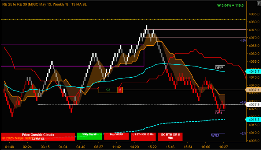Click the 15:22 time axis label
The height and width of the screenshot is (150, 261).
[x=152, y=147]
